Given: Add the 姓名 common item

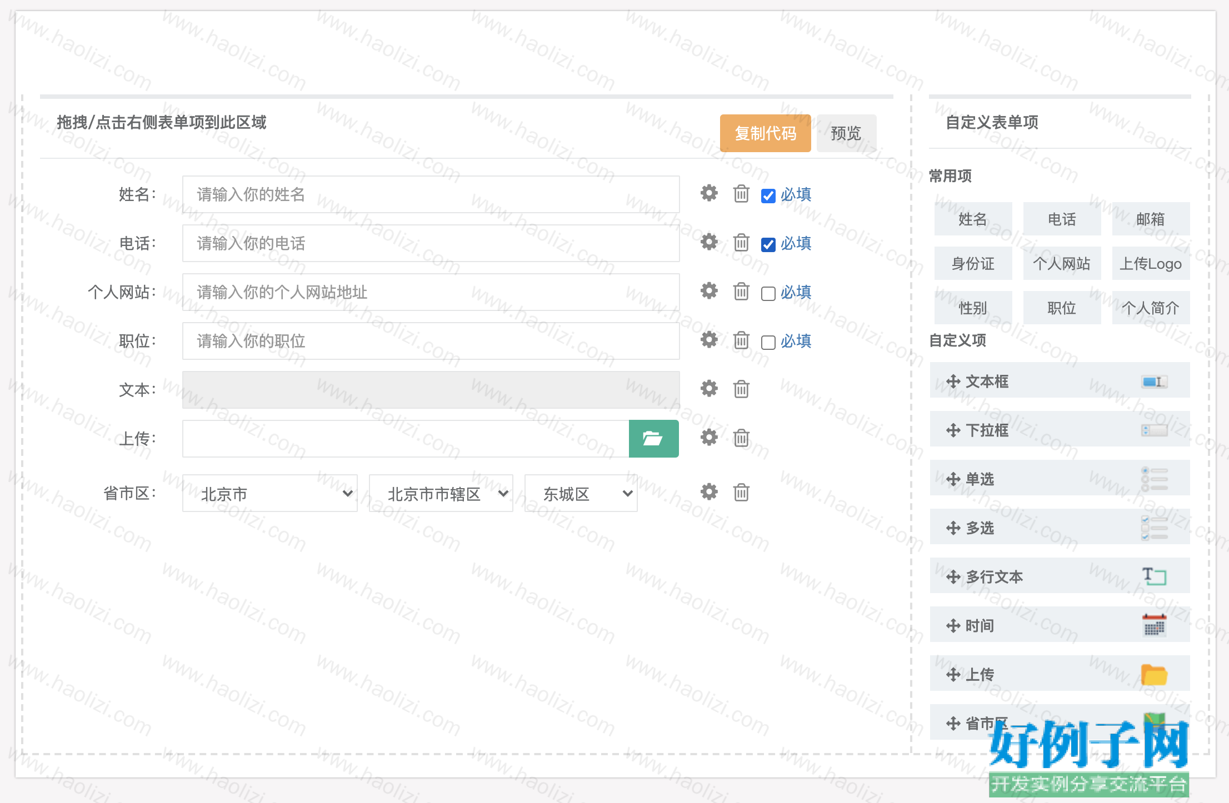Looking at the screenshot, I should (973, 219).
